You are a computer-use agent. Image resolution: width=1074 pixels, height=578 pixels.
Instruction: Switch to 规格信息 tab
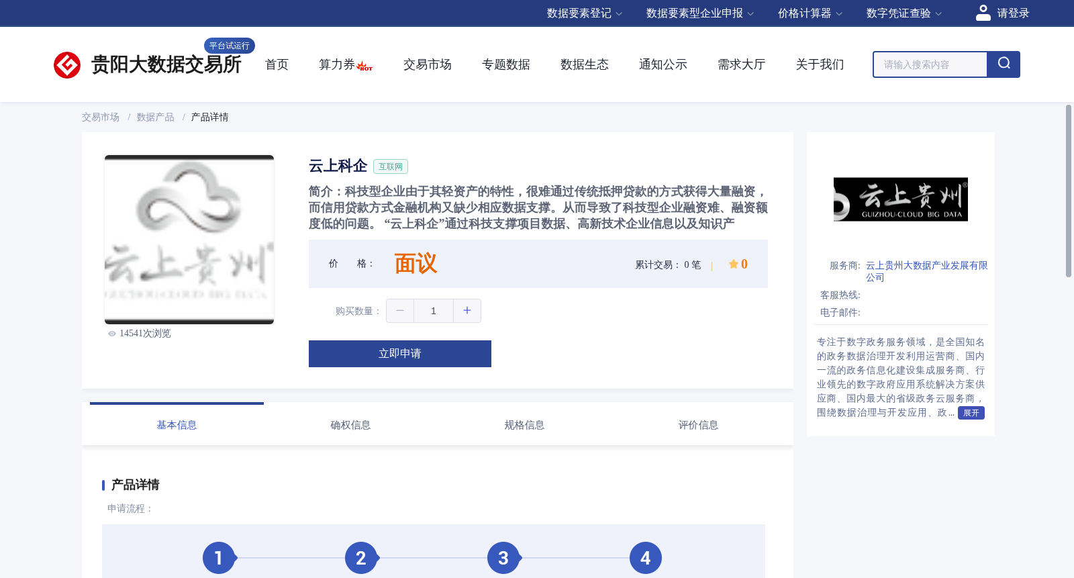click(x=524, y=425)
